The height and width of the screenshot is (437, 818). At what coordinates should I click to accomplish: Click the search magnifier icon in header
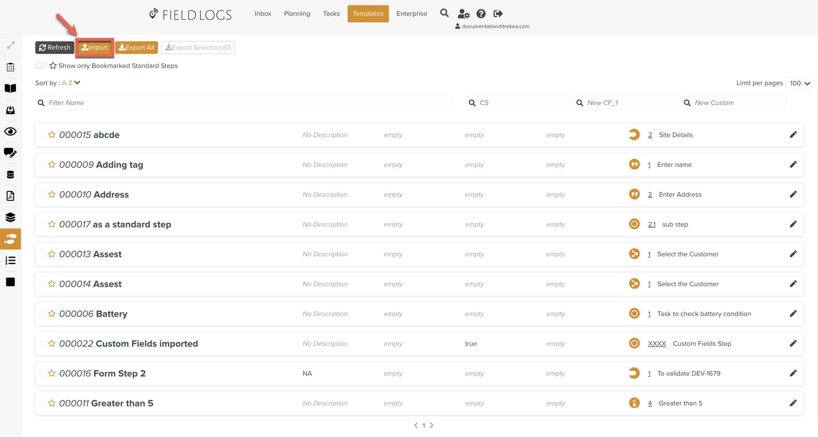(444, 13)
